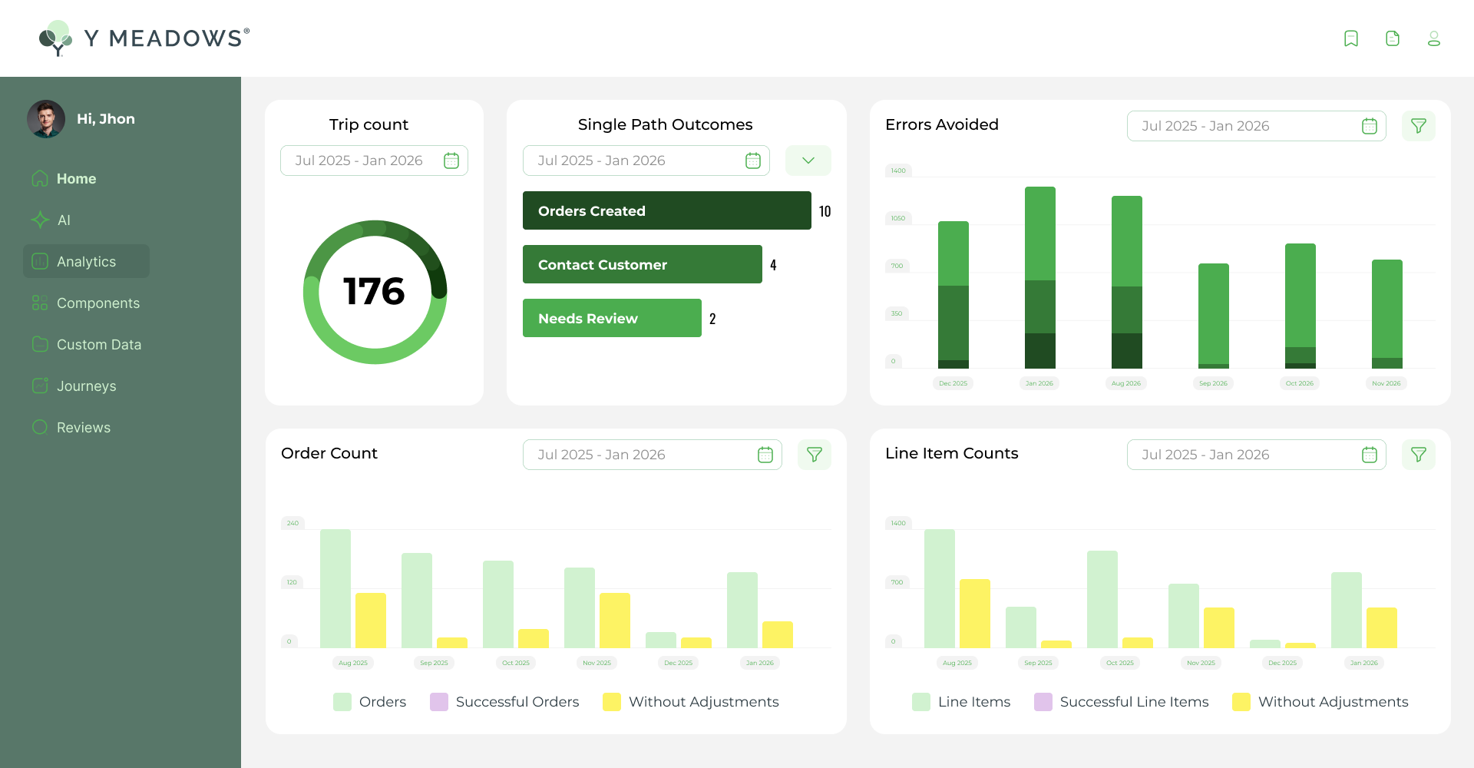Select the Contact Customer bar
This screenshot has width=1474, height=768.
642,264
